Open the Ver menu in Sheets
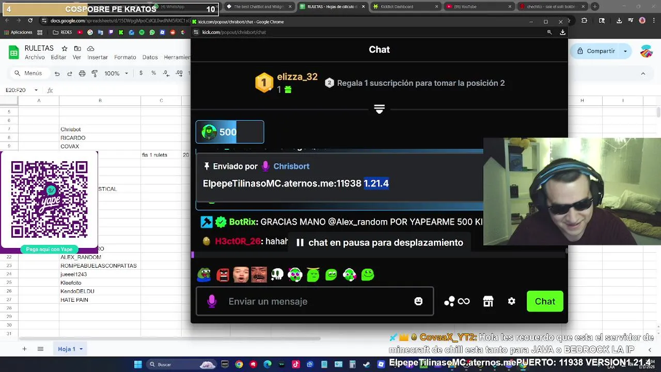Image resolution: width=661 pixels, height=372 pixels. pos(77,57)
